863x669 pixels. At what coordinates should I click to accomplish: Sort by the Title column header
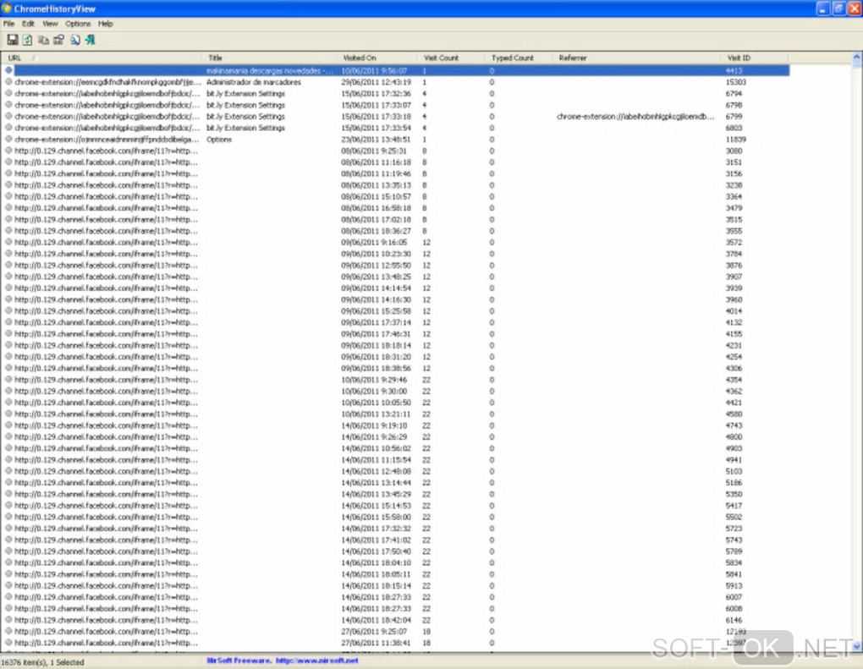(270, 58)
